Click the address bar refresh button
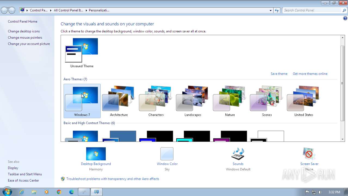The width and height of the screenshot is (348, 196). point(277,10)
